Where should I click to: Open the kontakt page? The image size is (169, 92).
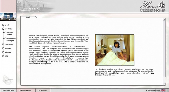[8, 48]
